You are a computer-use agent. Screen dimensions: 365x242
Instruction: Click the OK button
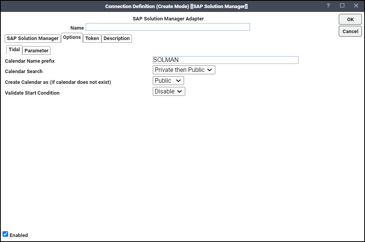click(x=350, y=20)
